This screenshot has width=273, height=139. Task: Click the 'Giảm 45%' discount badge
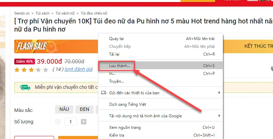[24, 61]
